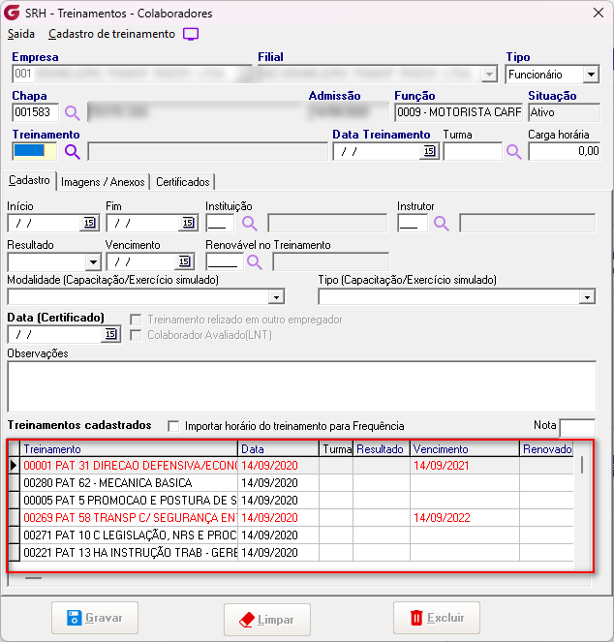Select row 00271 PAT 10 C LEGISLAÇÃO

pyautogui.click(x=291, y=535)
